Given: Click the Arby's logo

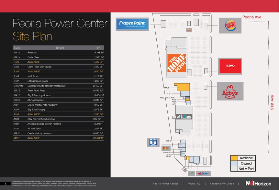Looking at the screenshot, I should (230, 91).
